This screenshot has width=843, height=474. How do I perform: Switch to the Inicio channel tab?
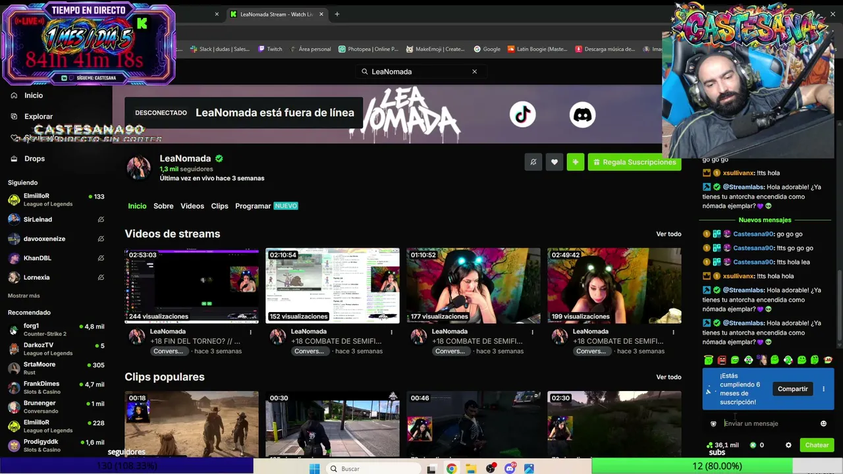137,206
